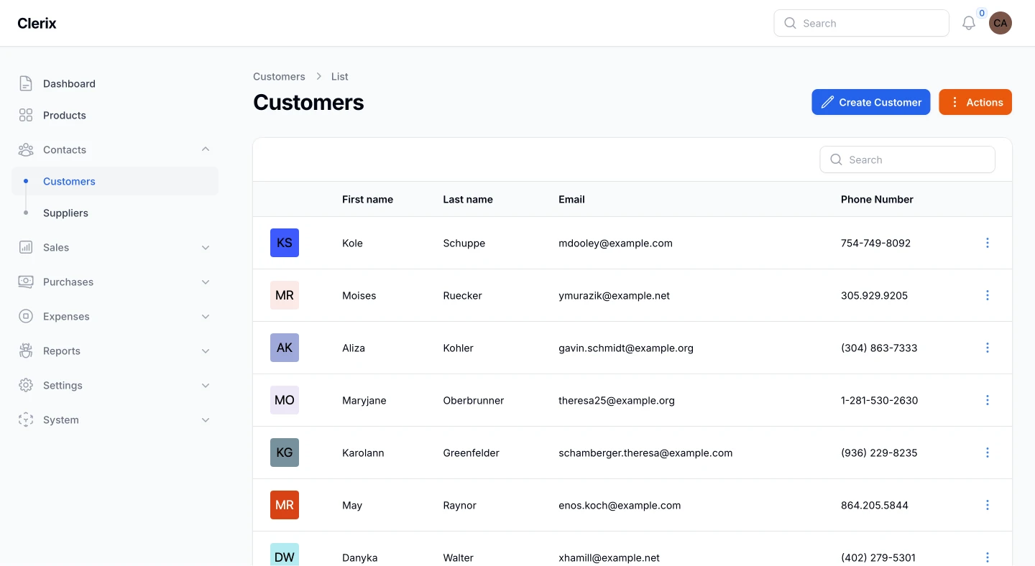This screenshot has width=1035, height=566.
Task: Focus the customers table Search field
Action: tap(907, 159)
